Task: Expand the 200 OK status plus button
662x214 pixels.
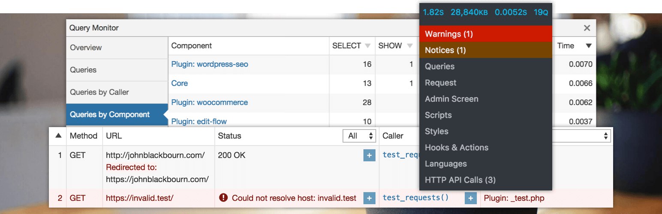Action: (x=369, y=155)
